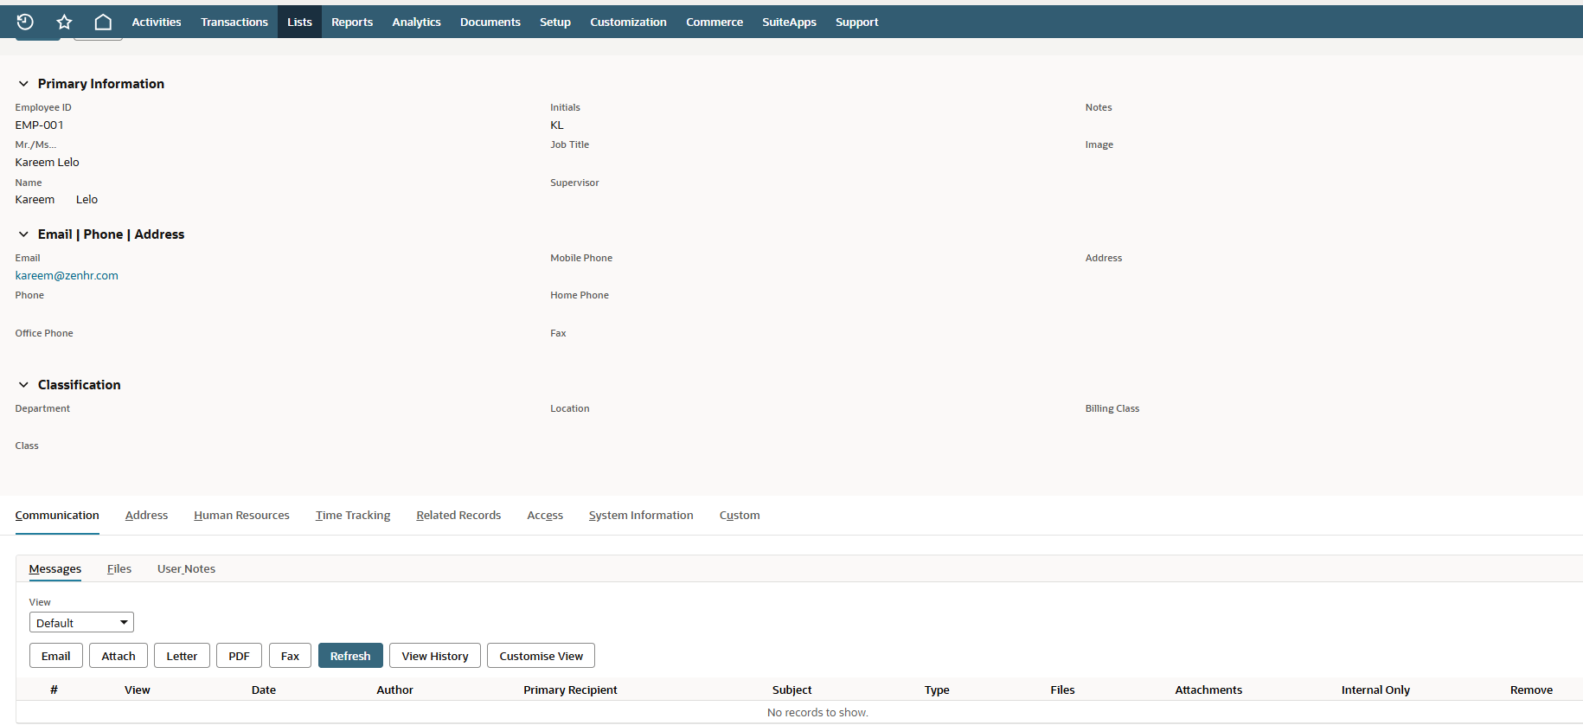Viewport: 1583px width, 725px height.
Task: Open the Recent Records history icon
Action: pos(25,22)
